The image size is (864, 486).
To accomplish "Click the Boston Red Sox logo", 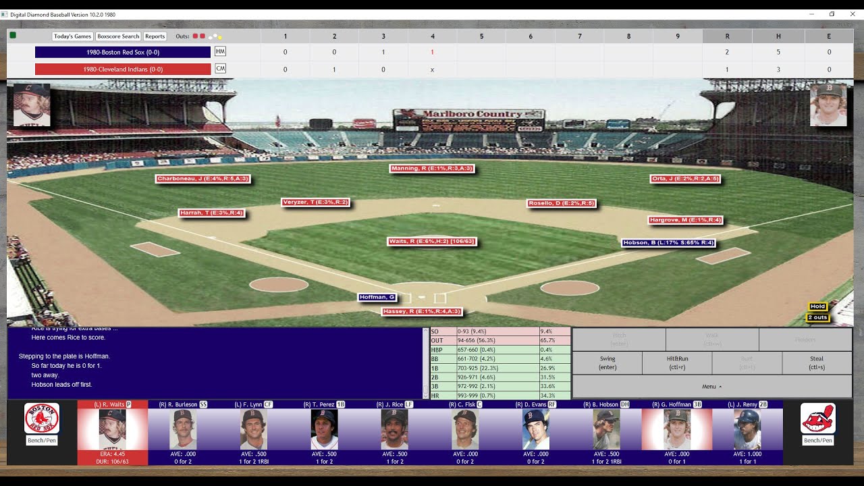I will tap(42, 418).
